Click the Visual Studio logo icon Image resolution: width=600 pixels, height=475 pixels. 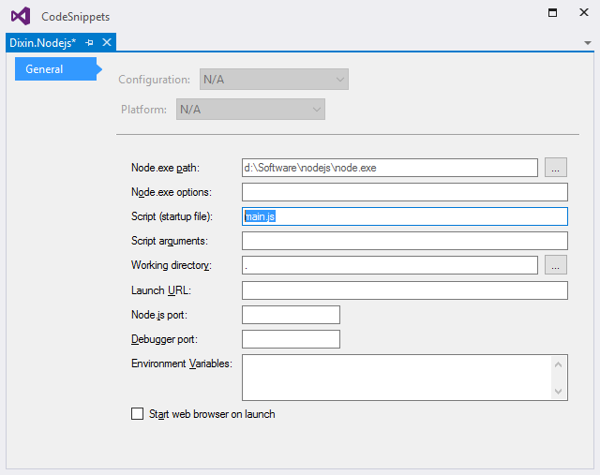[21, 16]
